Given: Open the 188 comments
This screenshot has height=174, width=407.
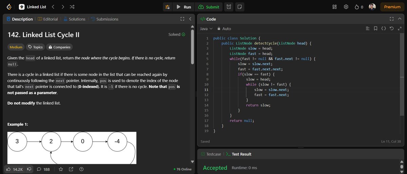Looking at the screenshot, I should [x=43, y=169].
